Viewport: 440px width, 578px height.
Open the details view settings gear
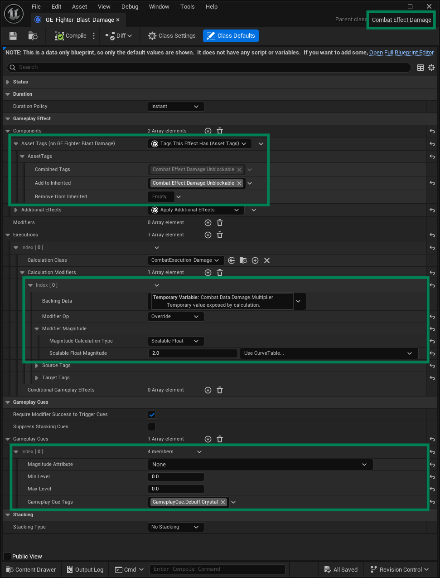click(431, 68)
